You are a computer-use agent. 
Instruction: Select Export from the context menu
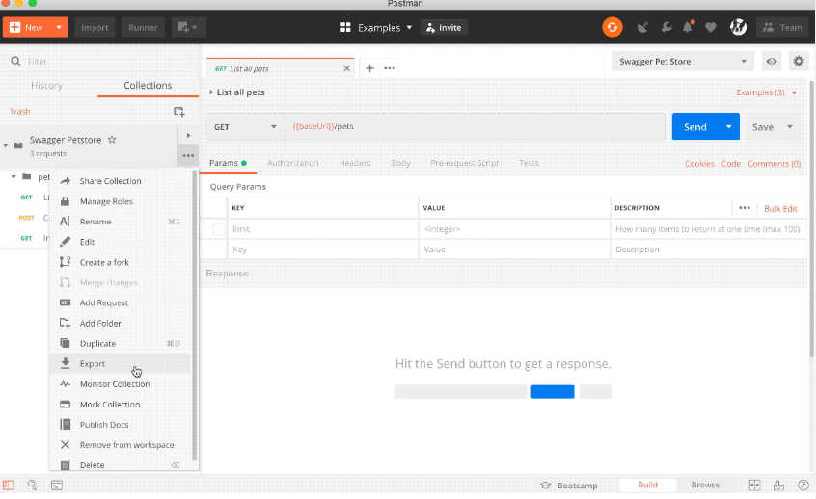point(121,363)
